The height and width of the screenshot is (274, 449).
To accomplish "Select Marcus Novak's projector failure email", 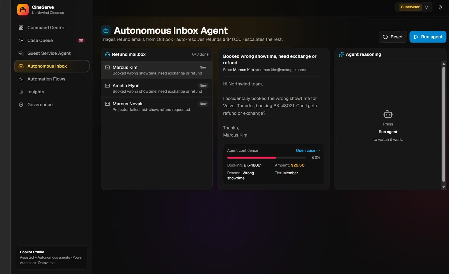I will coord(157,106).
